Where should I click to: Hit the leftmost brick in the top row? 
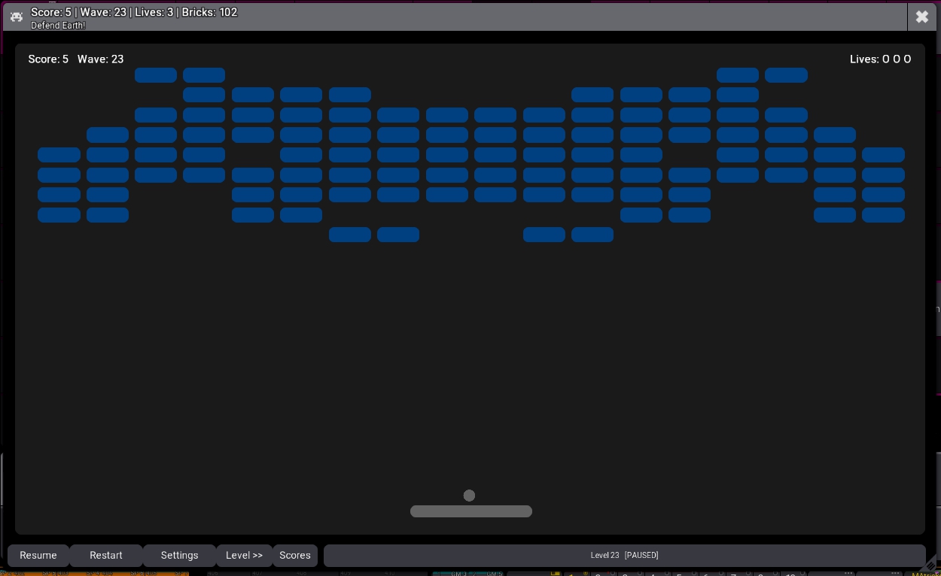(x=156, y=75)
